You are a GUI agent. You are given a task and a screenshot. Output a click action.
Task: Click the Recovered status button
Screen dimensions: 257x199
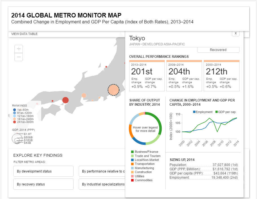pyautogui.click(x=218, y=50)
